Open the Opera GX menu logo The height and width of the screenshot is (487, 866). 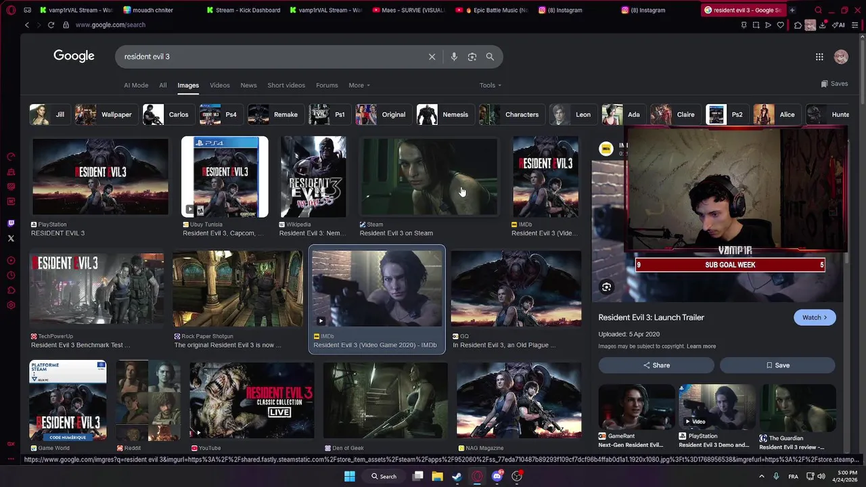(9, 10)
